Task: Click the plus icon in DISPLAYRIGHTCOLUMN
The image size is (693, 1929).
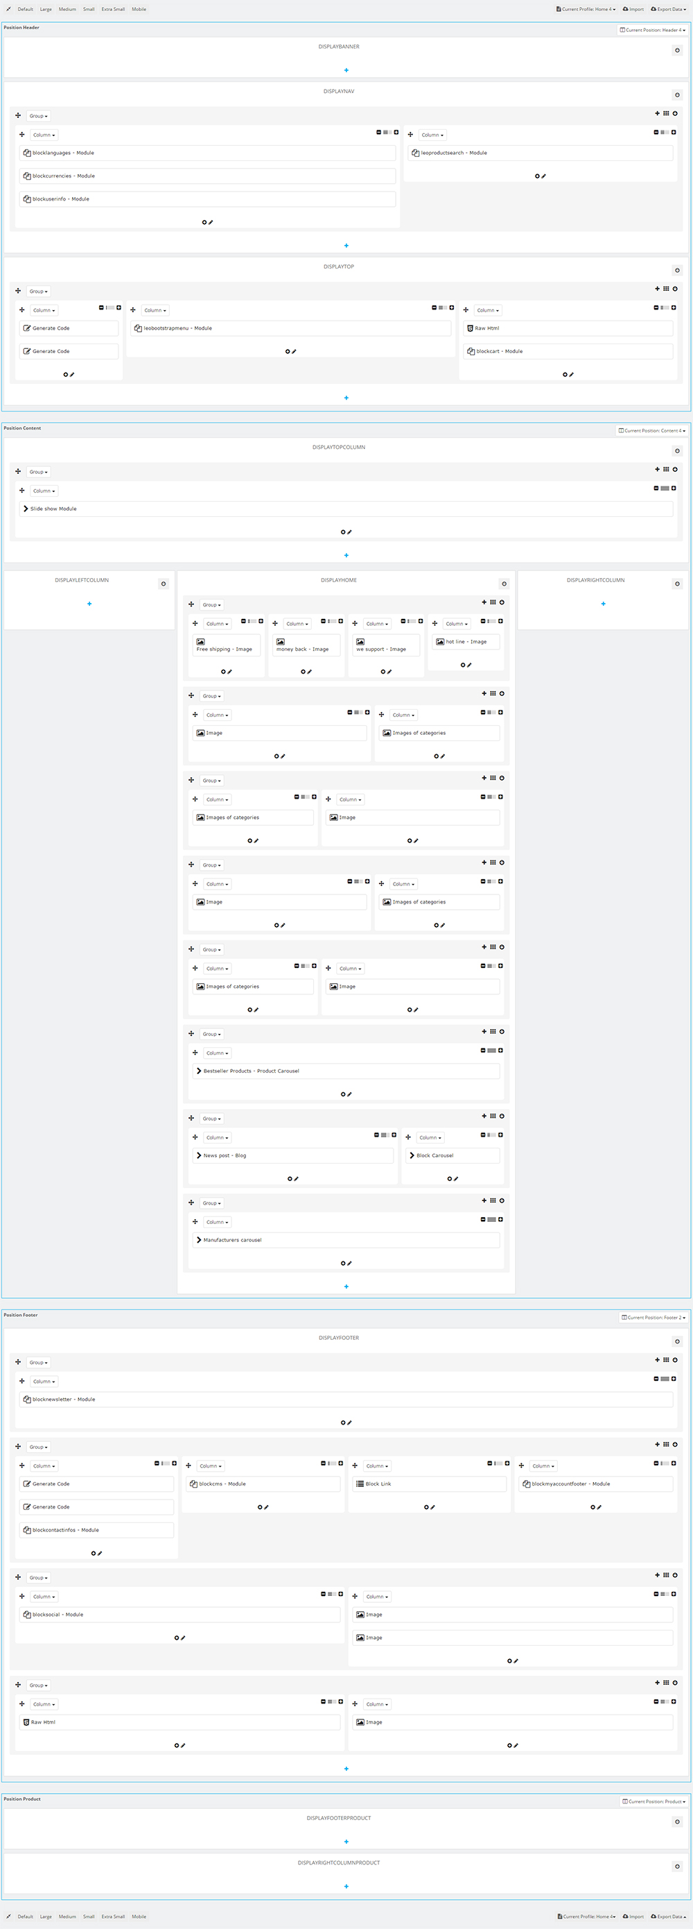Action: [x=604, y=604]
